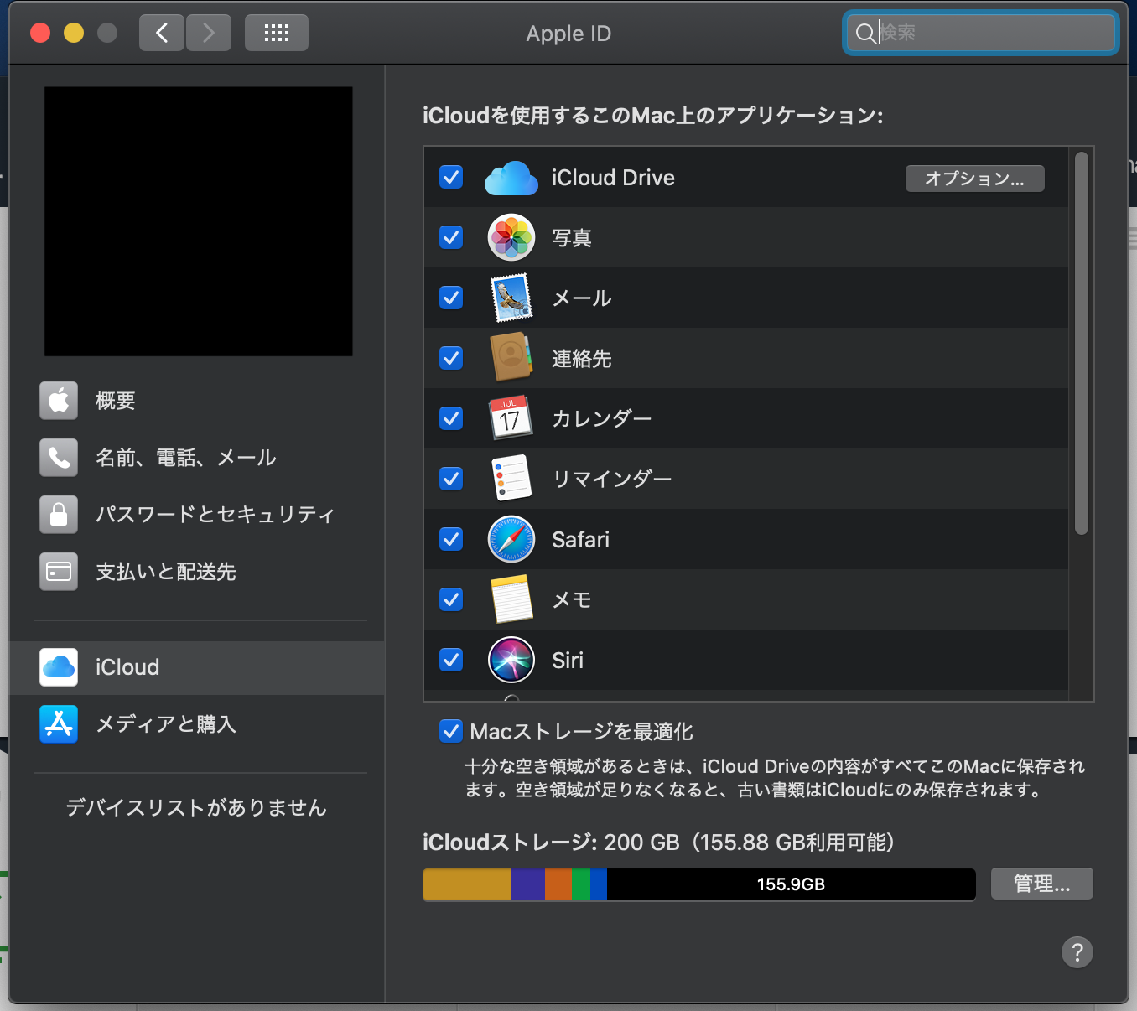Toggle the Macストレージを最適化 checkbox

[x=450, y=731]
